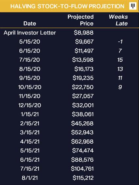Click the logo icon in the title bar

click(133, 6)
